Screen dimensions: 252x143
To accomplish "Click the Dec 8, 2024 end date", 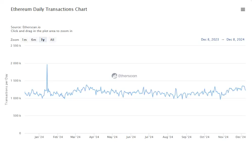I will click(235, 40).
